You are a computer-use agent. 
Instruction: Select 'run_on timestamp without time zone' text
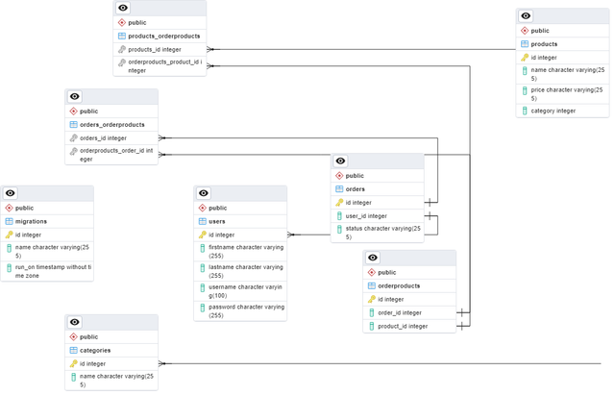click(54, 271)
